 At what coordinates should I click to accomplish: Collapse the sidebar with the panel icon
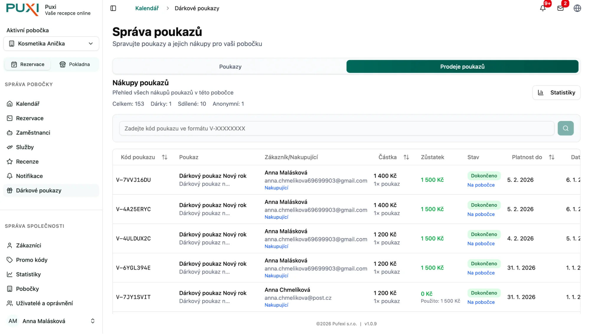[113, 8]
